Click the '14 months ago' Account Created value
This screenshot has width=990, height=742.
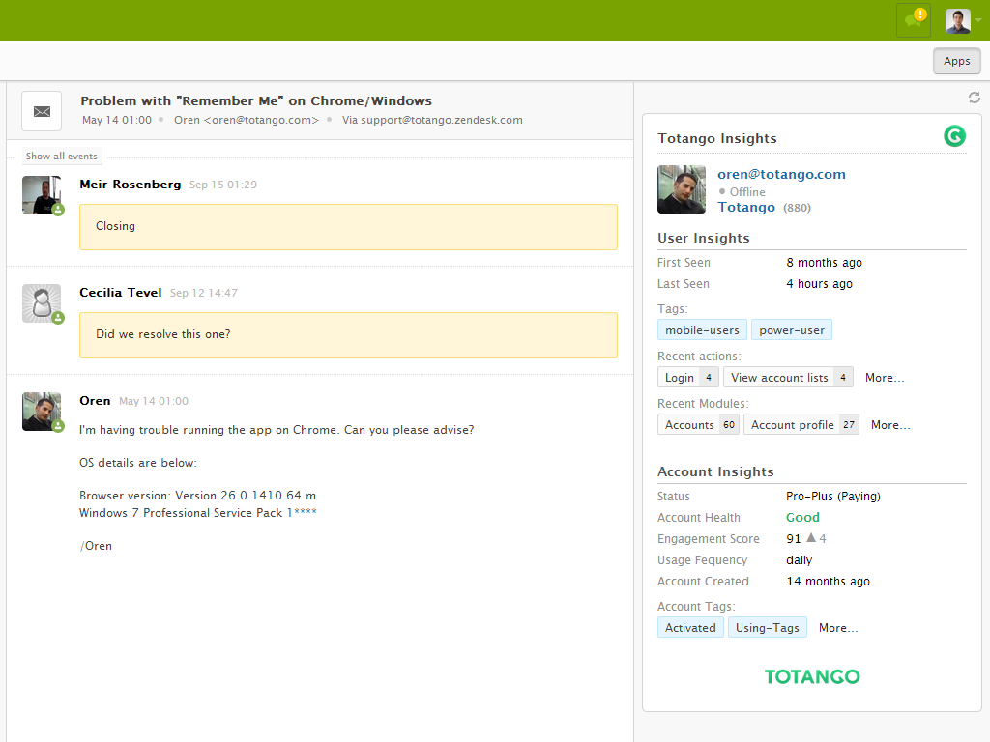tap(828, 581)
